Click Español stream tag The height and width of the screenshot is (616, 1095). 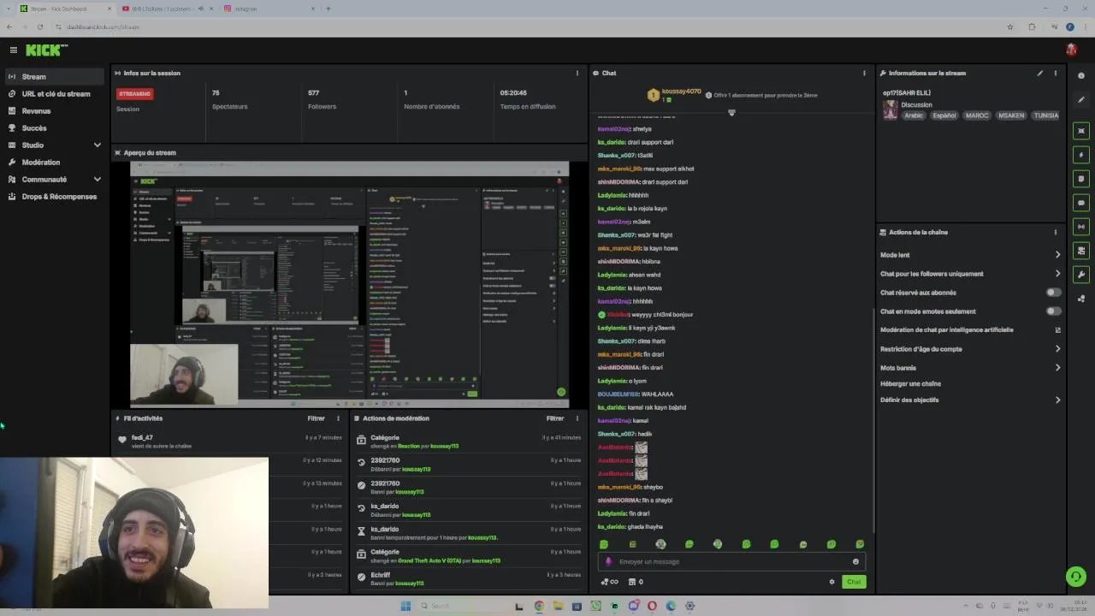click(944, 115)
